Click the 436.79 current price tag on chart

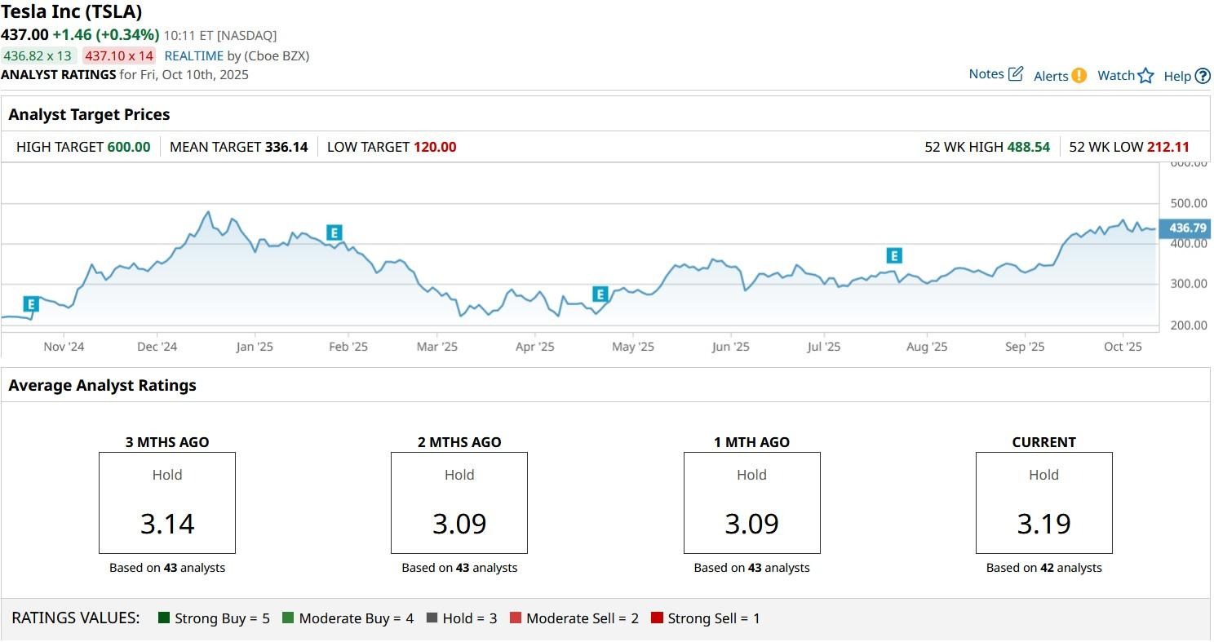click(1187, 228)
